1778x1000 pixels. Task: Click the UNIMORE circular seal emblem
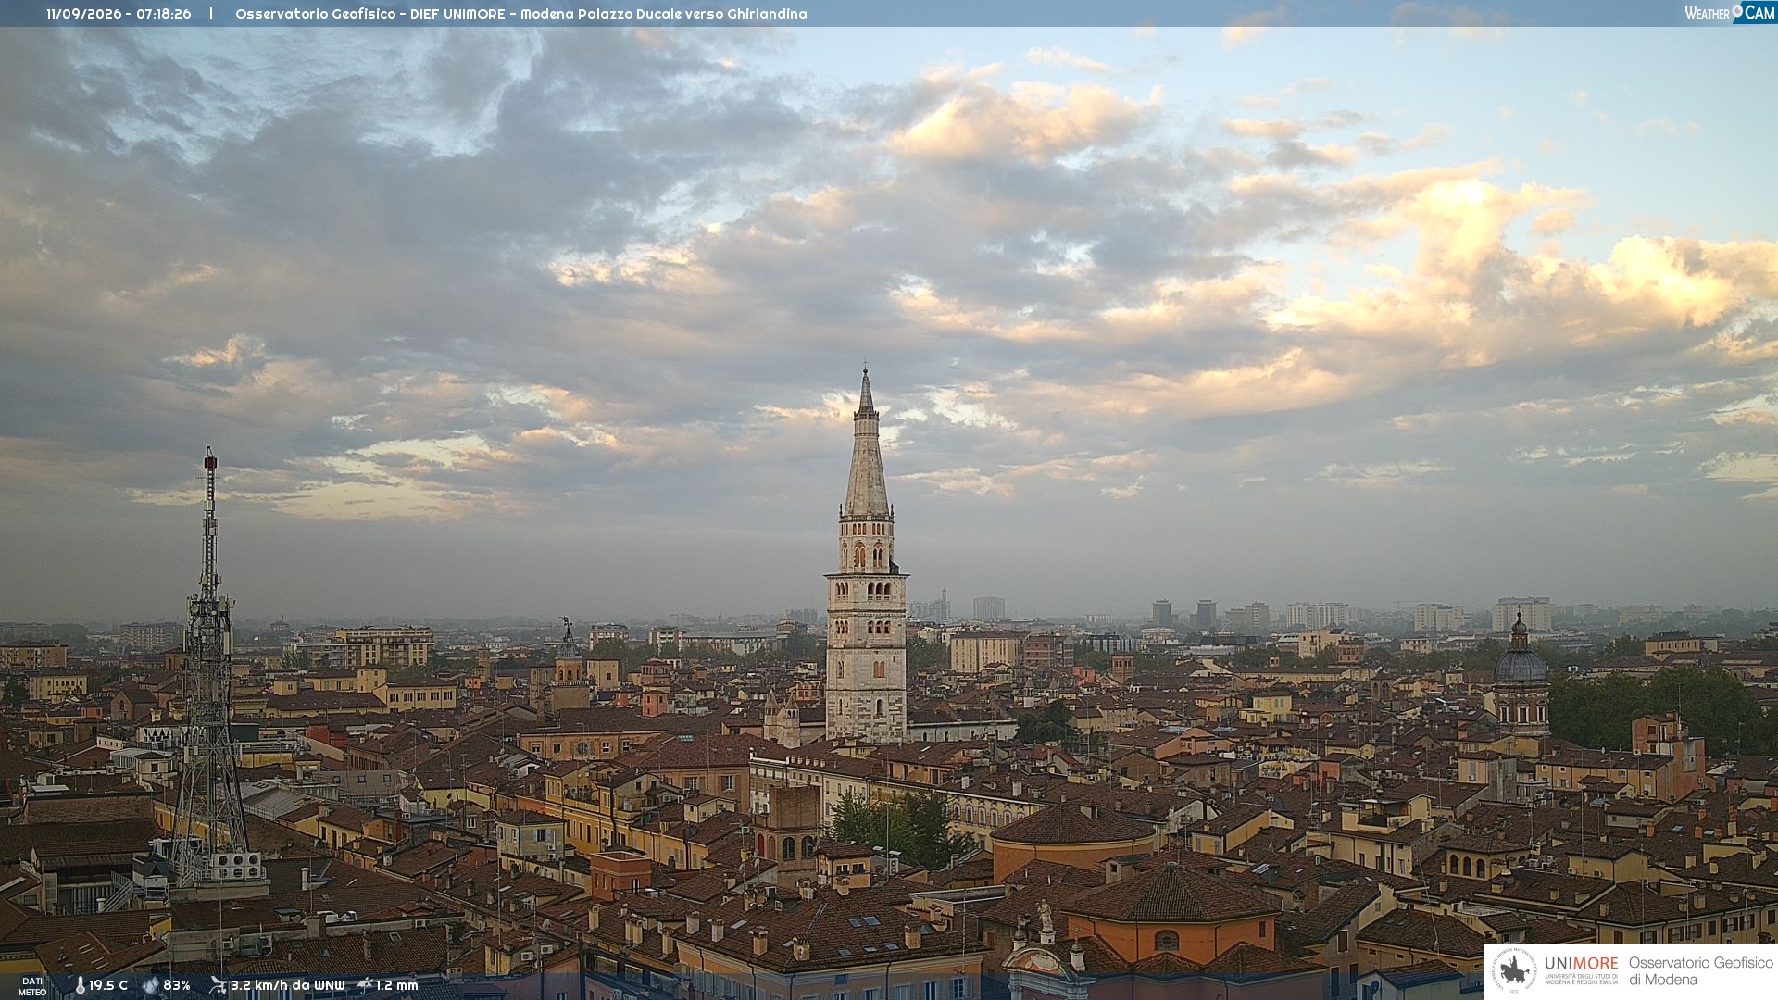tap(1514, 971)
